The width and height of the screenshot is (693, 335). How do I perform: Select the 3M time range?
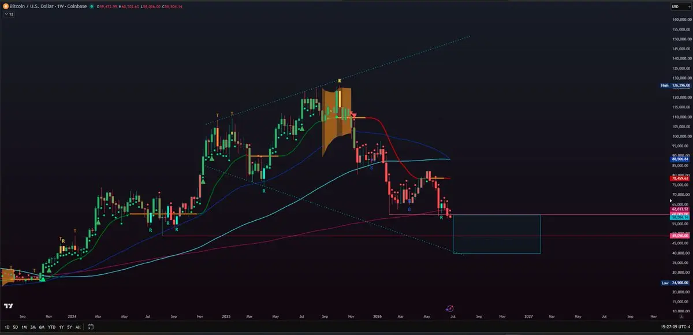[x=33, y=326]
